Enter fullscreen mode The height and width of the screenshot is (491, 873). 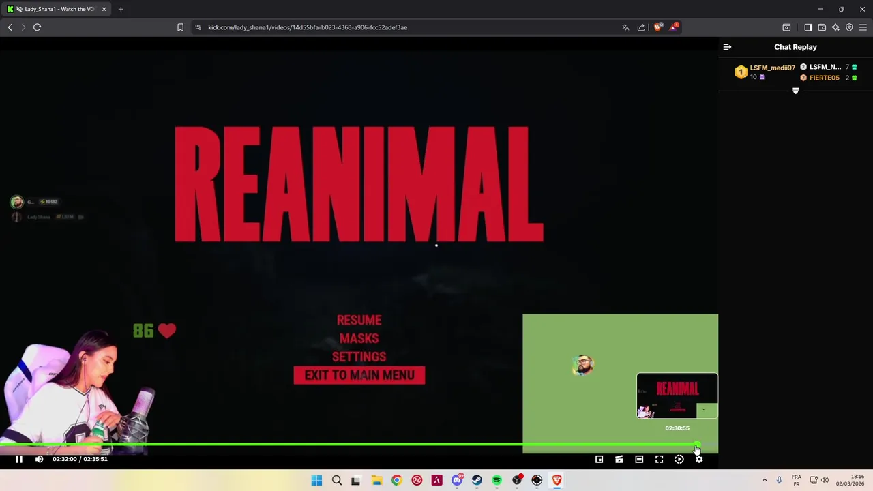pyautogui.click(x=659, y=460)
